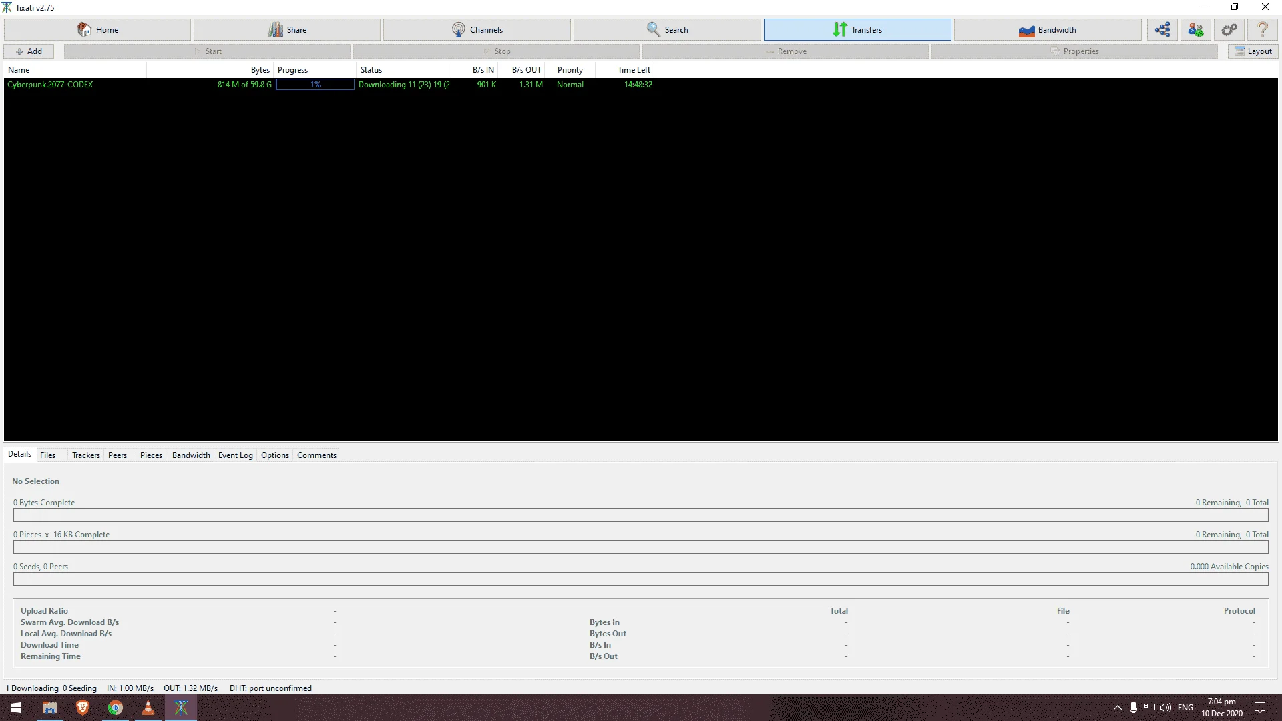Open VLC media player from the taskbar
The height and width of the screenshot is (721, 1282).
point(148,708)
